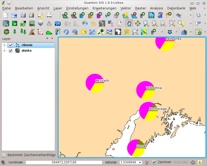Select the Zoom Out magnifier
207x166 pixels.
[x=155, y=23]
